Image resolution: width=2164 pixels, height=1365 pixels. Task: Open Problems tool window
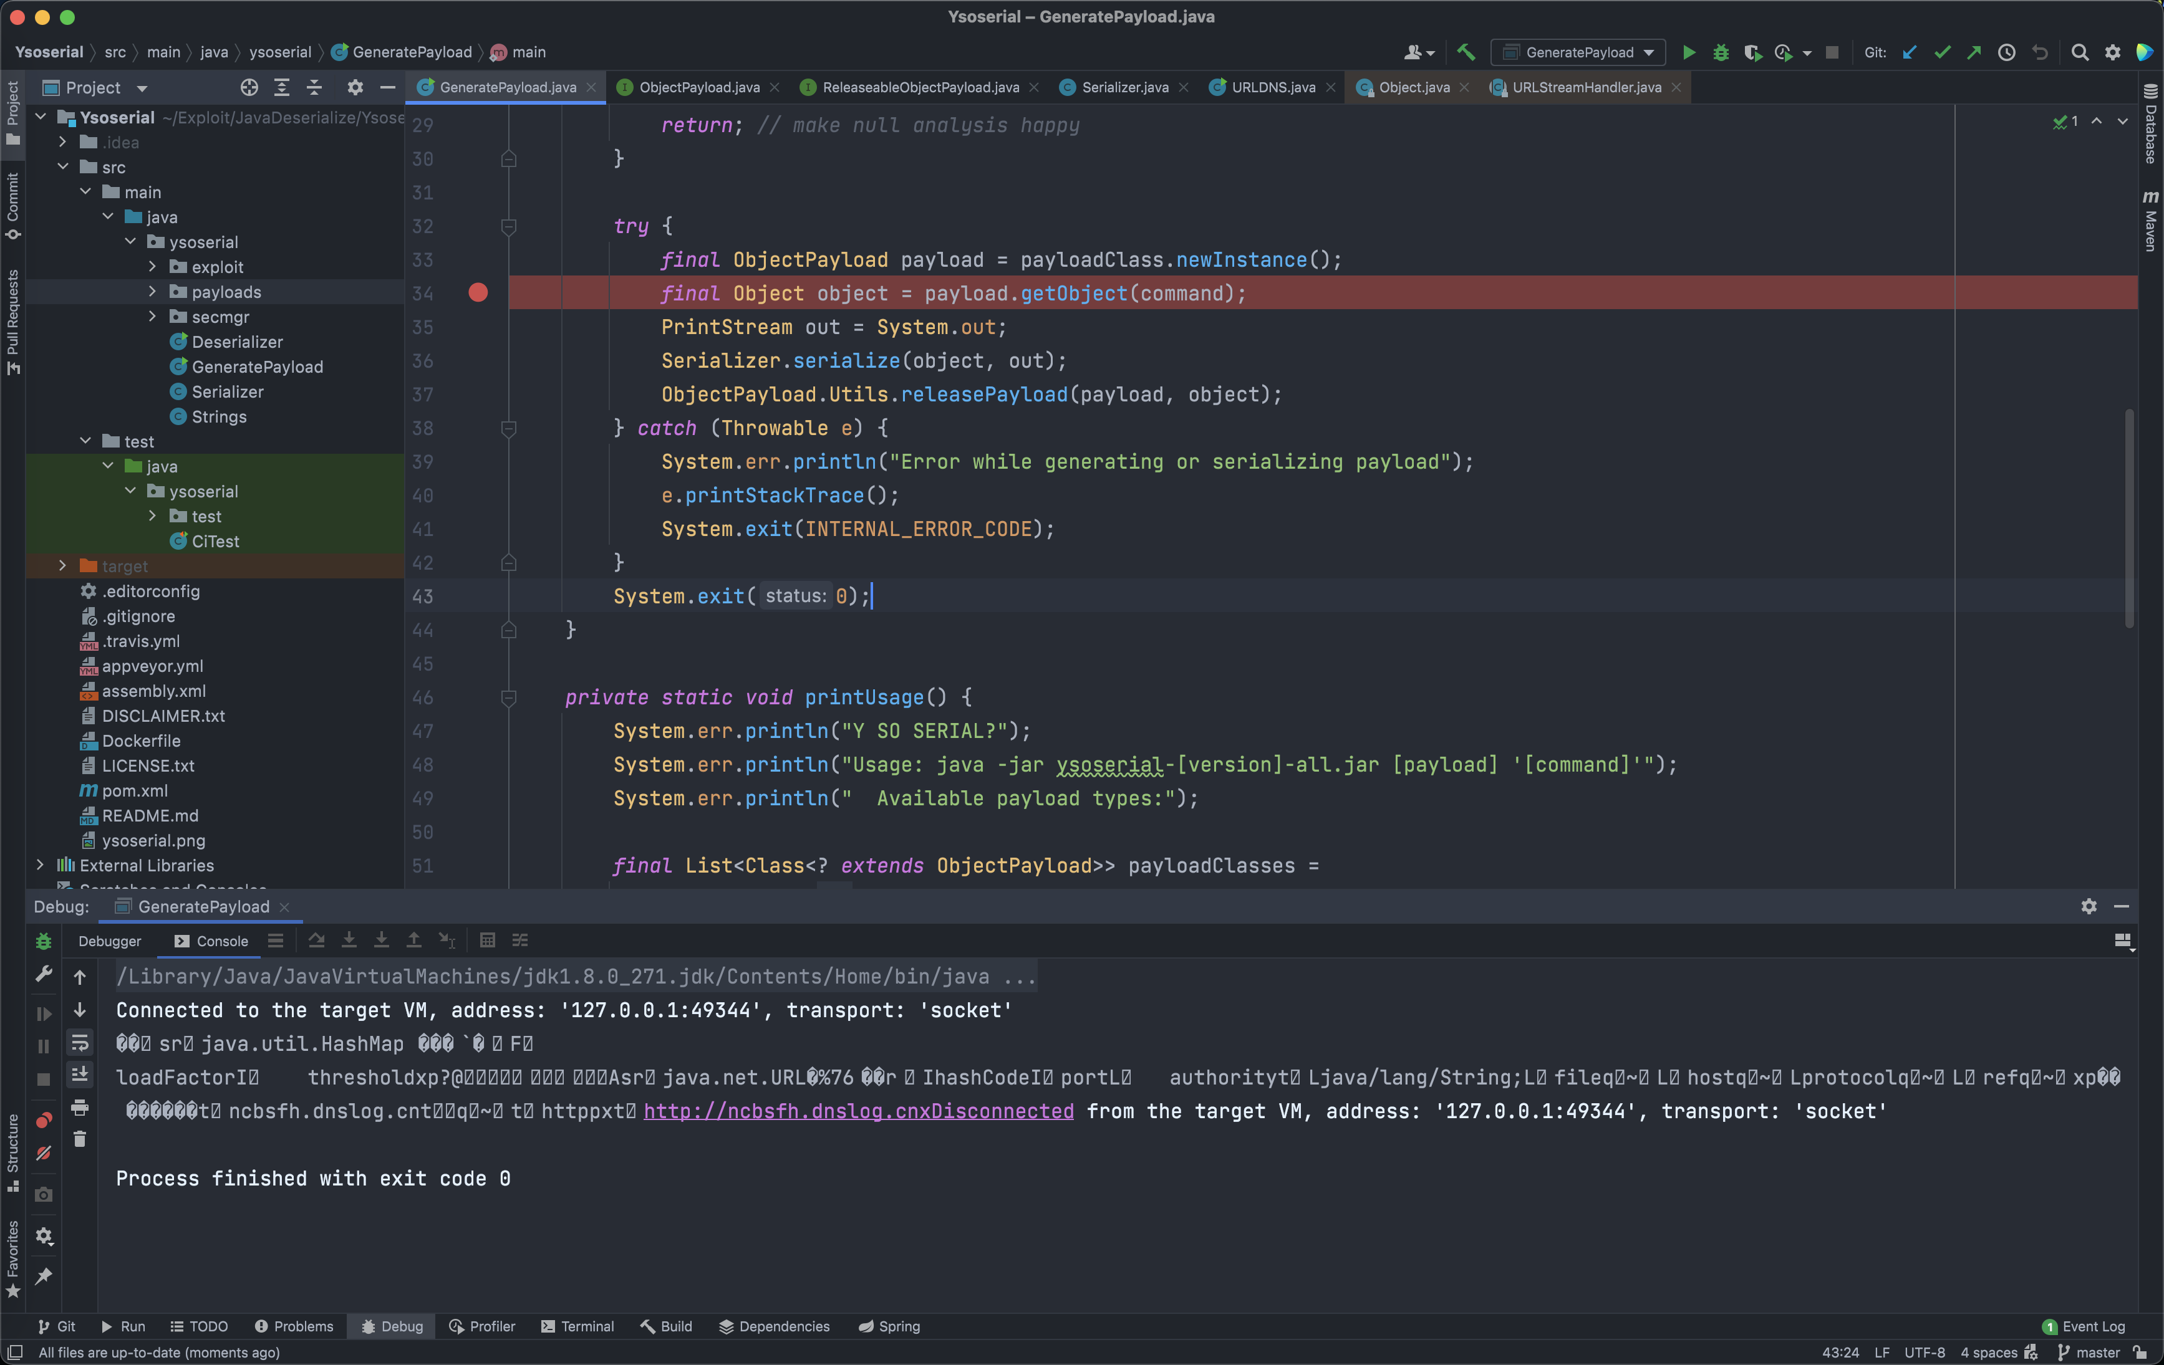click(x=294, y=1326)
